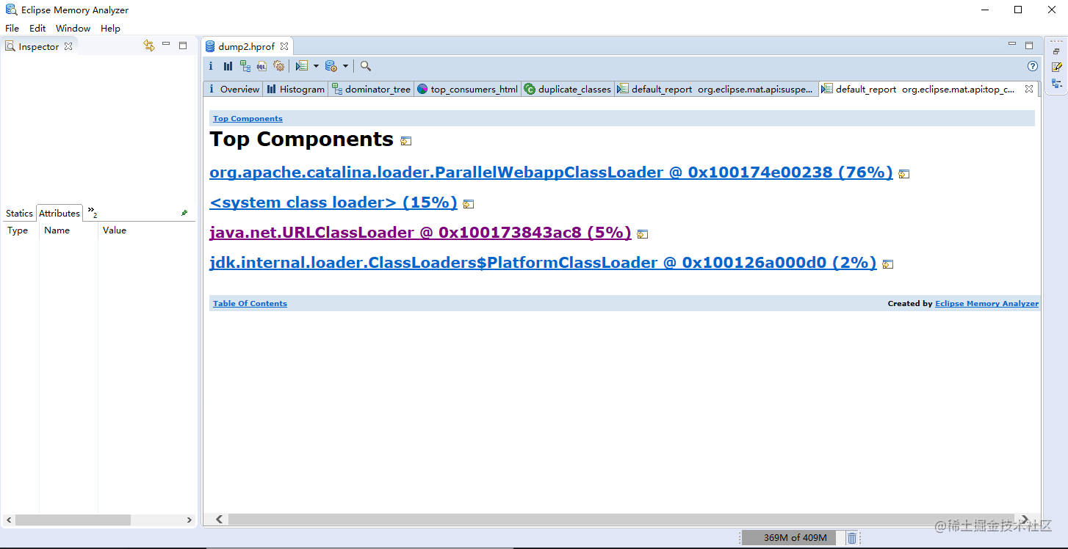Open the OQL query editor icon
The height and width of the screenshot is (549, 1068).
[x=261, y=66]
